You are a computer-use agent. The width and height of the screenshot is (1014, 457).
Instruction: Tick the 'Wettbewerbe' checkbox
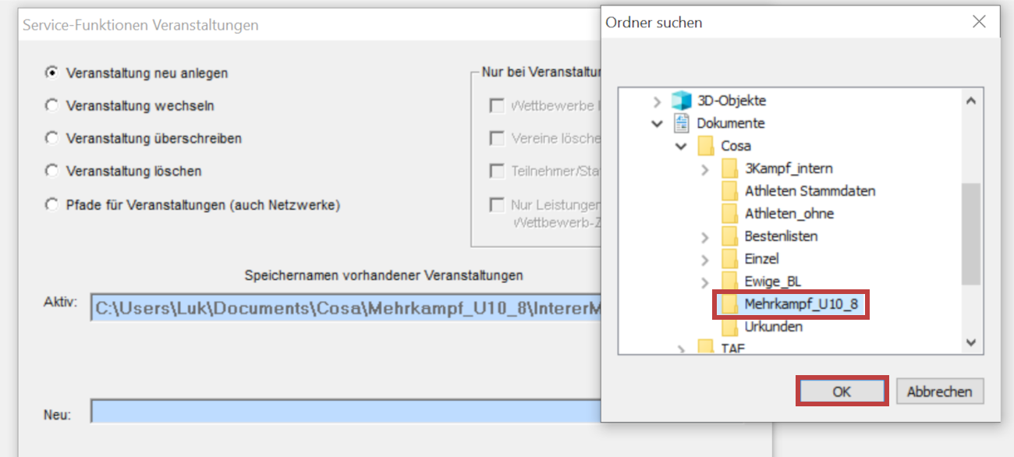coord(496,105)
